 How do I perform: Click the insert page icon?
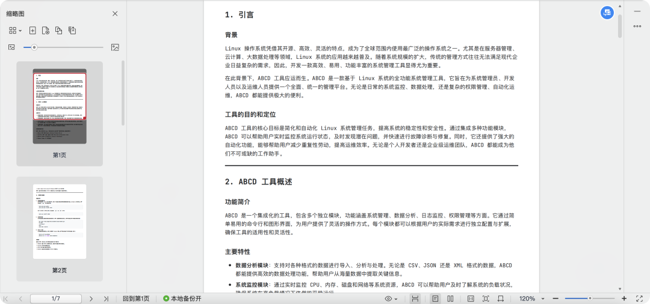point(32,30)
